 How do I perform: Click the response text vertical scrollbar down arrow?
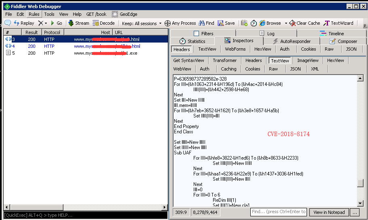click(x=360, y=203)
